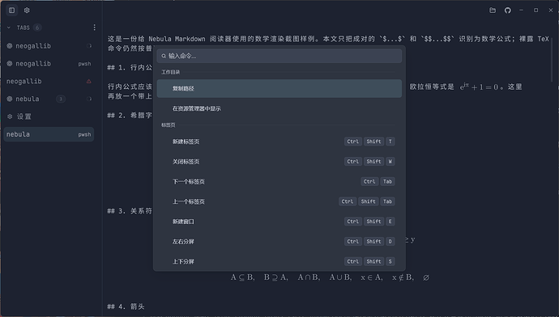Open the TABS three-dot menu

tap(94, 27)
